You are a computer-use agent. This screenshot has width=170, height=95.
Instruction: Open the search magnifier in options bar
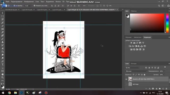tap(159, 6)
